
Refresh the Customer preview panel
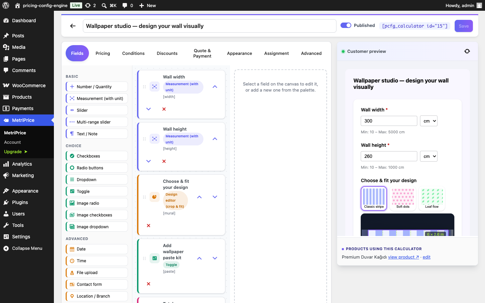click(467, 51)
